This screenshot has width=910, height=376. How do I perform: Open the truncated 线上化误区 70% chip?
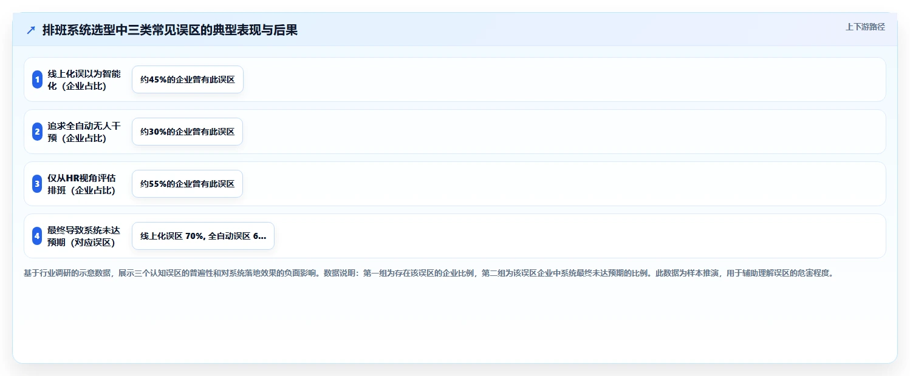203,236
